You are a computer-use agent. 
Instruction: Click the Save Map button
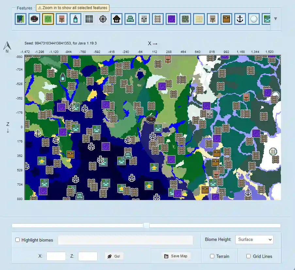(x=176, y=256)
